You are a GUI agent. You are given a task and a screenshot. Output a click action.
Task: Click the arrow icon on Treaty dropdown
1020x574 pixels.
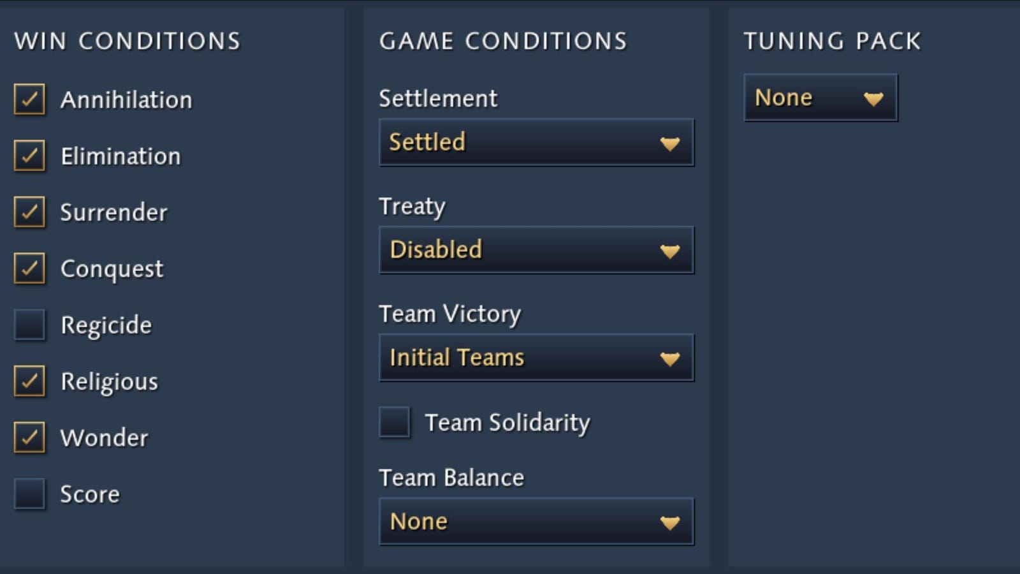[x=669, y=251]
